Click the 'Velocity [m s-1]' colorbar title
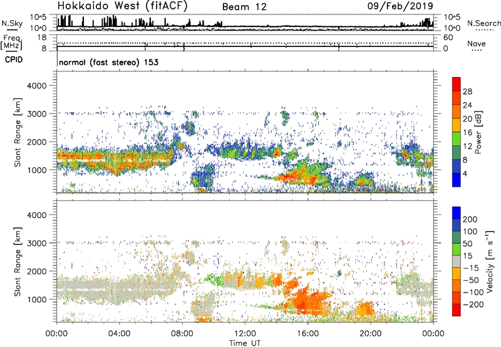Image resolution: width=501 pixels, height=347 pixels. click(489, 261)
